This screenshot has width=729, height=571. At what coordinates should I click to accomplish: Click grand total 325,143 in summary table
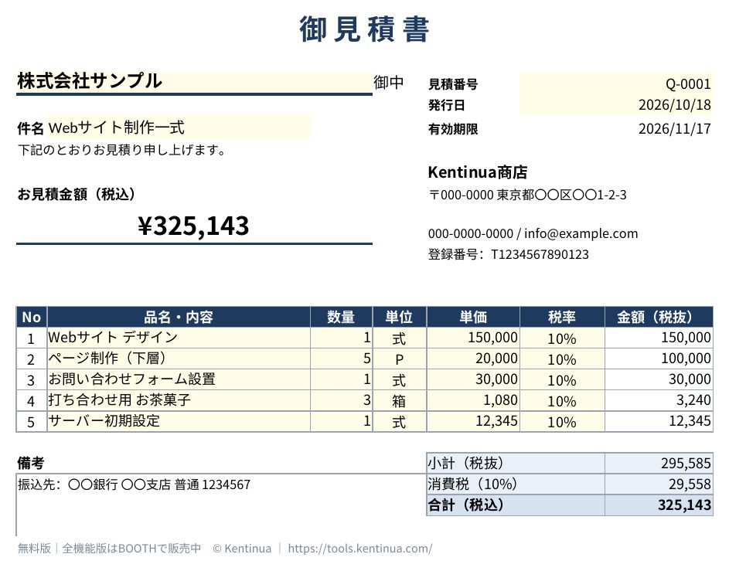point(659,505)
